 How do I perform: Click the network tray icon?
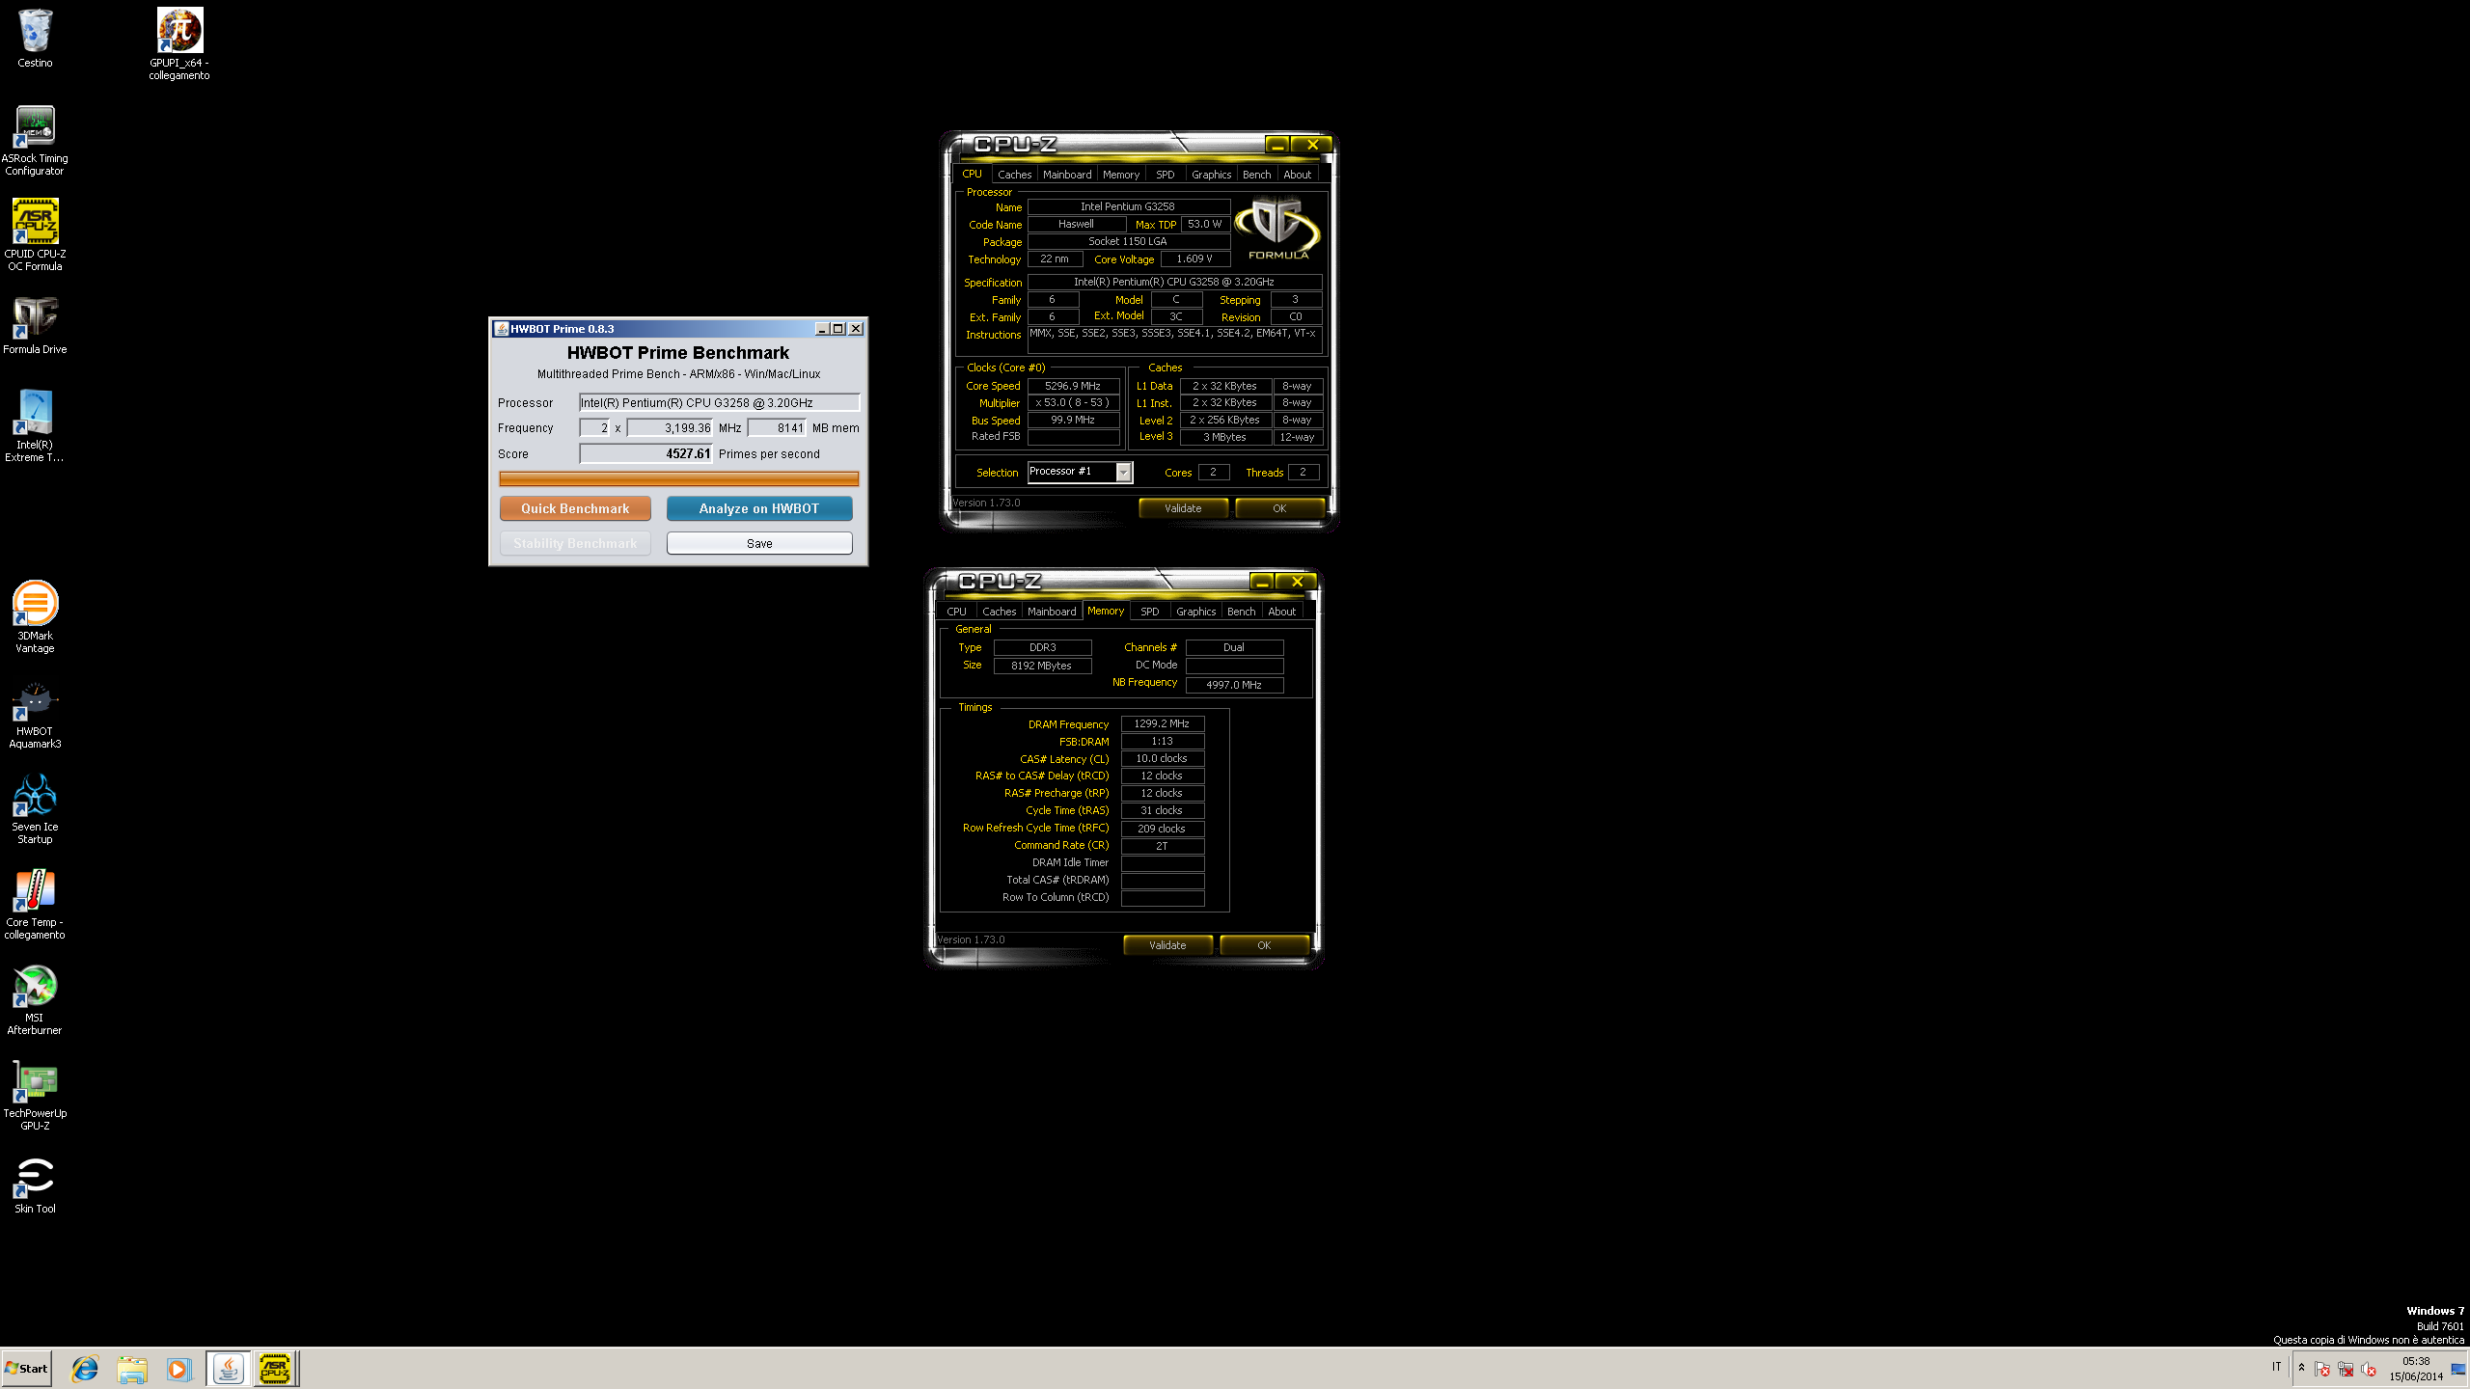coord(2346,1369)
